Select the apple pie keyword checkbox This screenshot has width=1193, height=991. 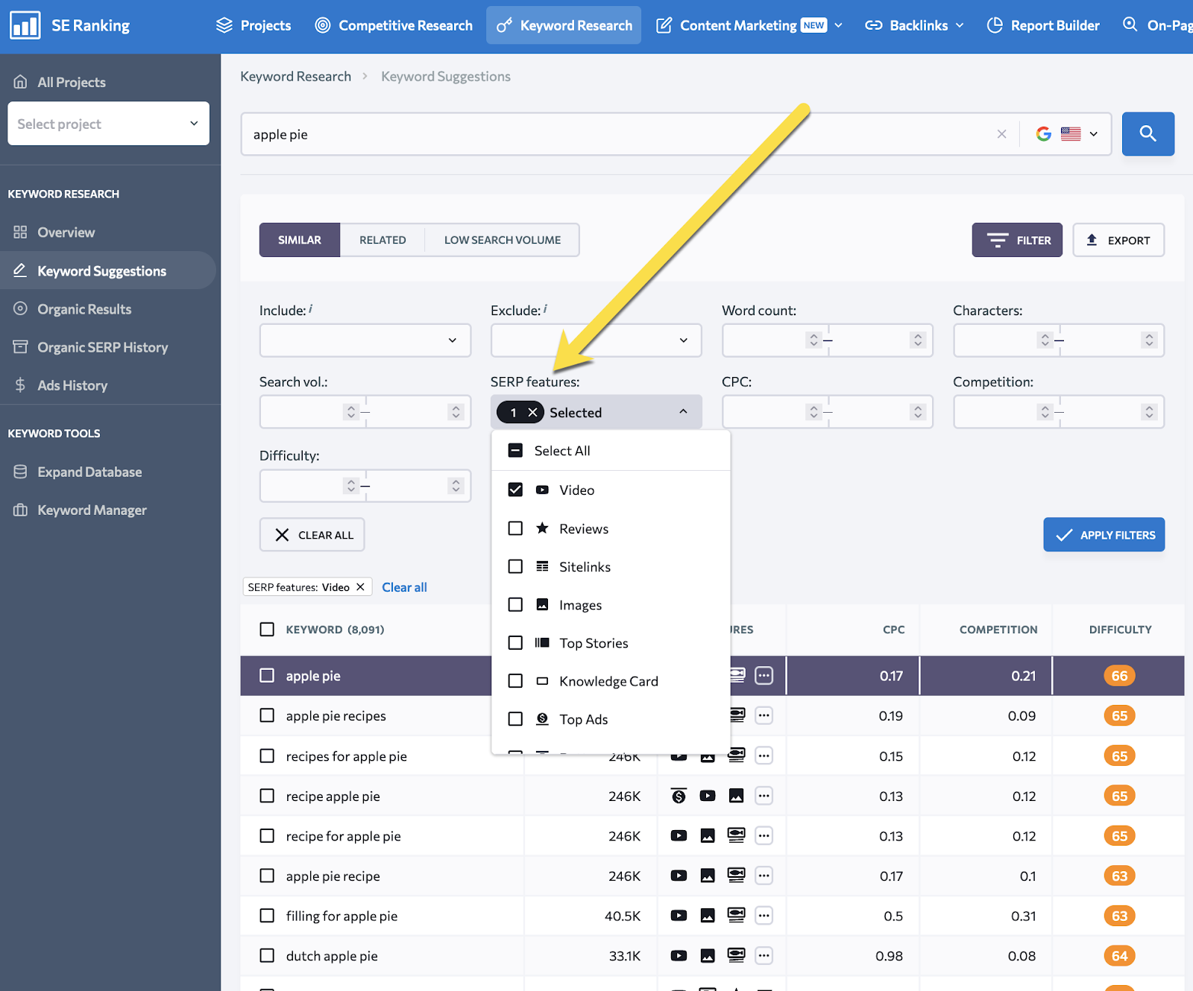[x=267, y=675]
